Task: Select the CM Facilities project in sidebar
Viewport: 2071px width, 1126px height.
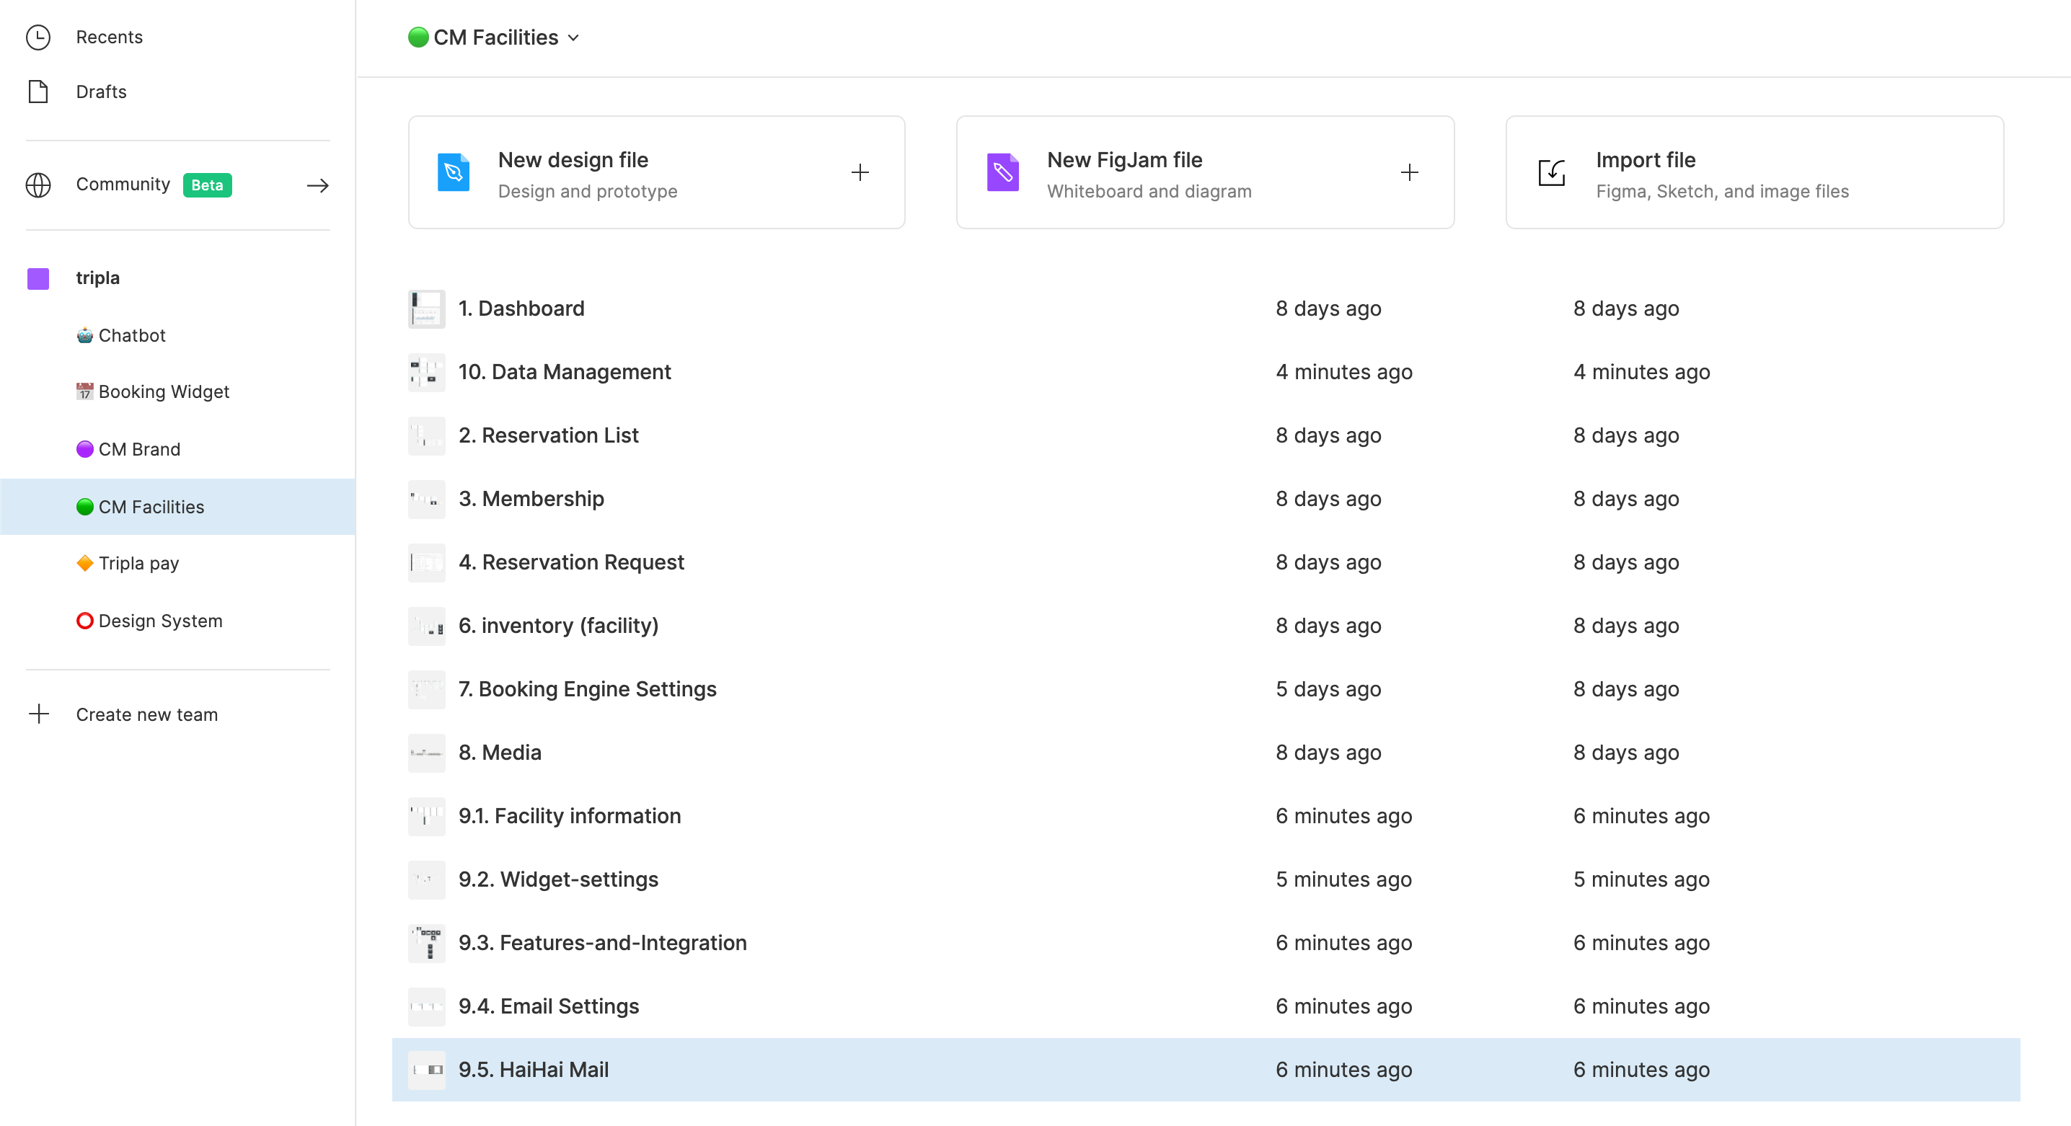Action: click(177, 506)
